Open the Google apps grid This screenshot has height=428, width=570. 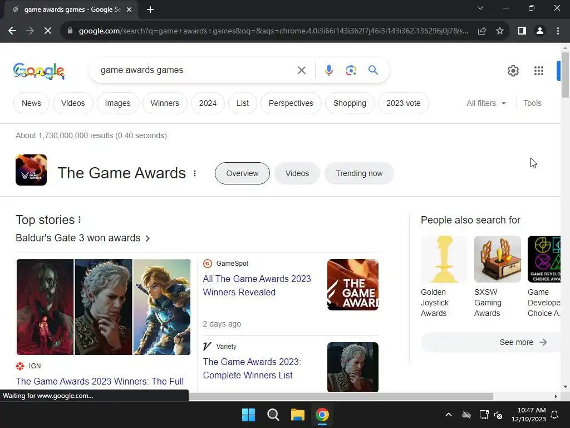coord(539,71)
